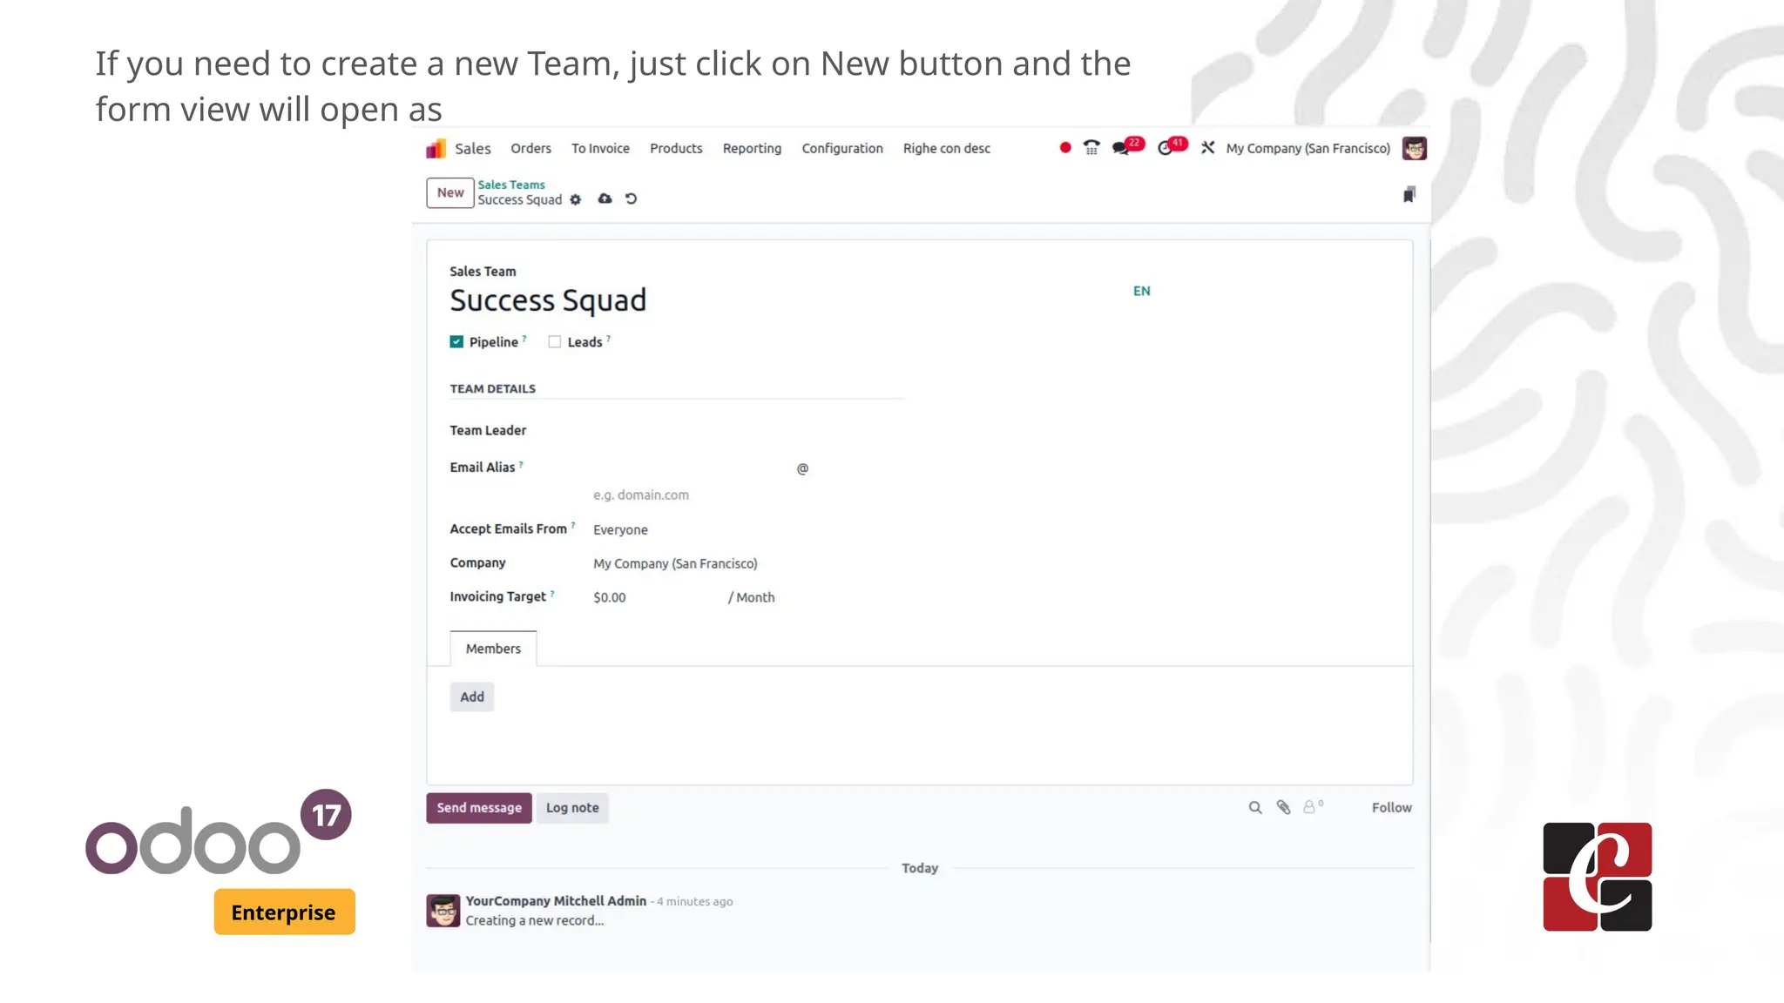Image resolution: width=1784 pixels, height=1003 pixels.
Task: Attach files using the paperclip icon
Action: 1283,808
